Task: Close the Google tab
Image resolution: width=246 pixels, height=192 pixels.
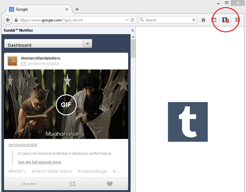Action: pos(67,9)
